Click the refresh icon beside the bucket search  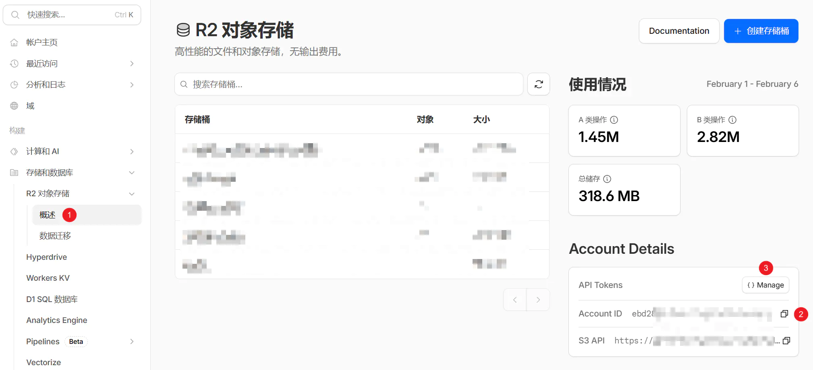[x=538, y=84]
